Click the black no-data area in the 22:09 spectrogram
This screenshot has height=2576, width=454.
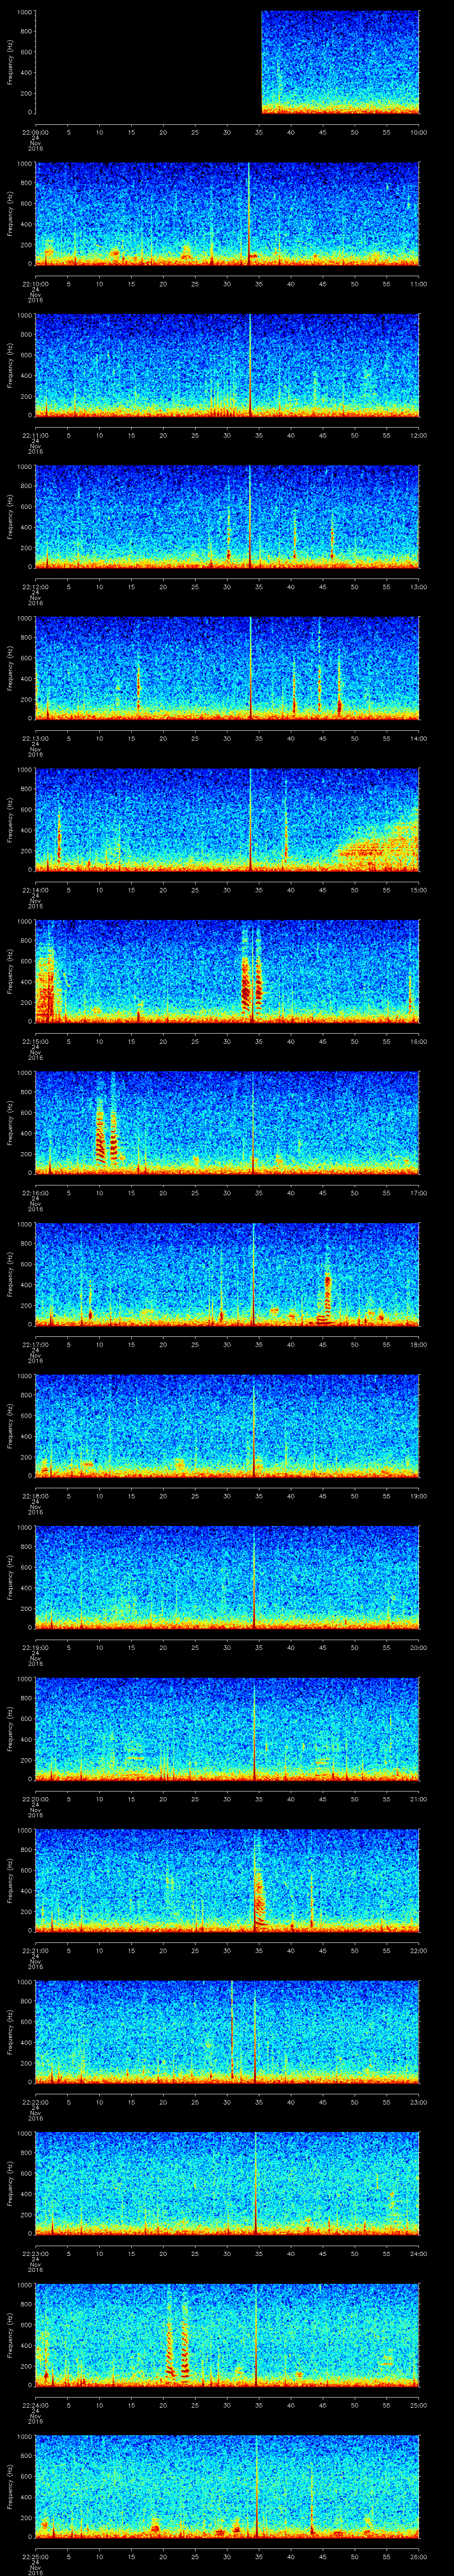pyautogui.click(x=148, y=62)
